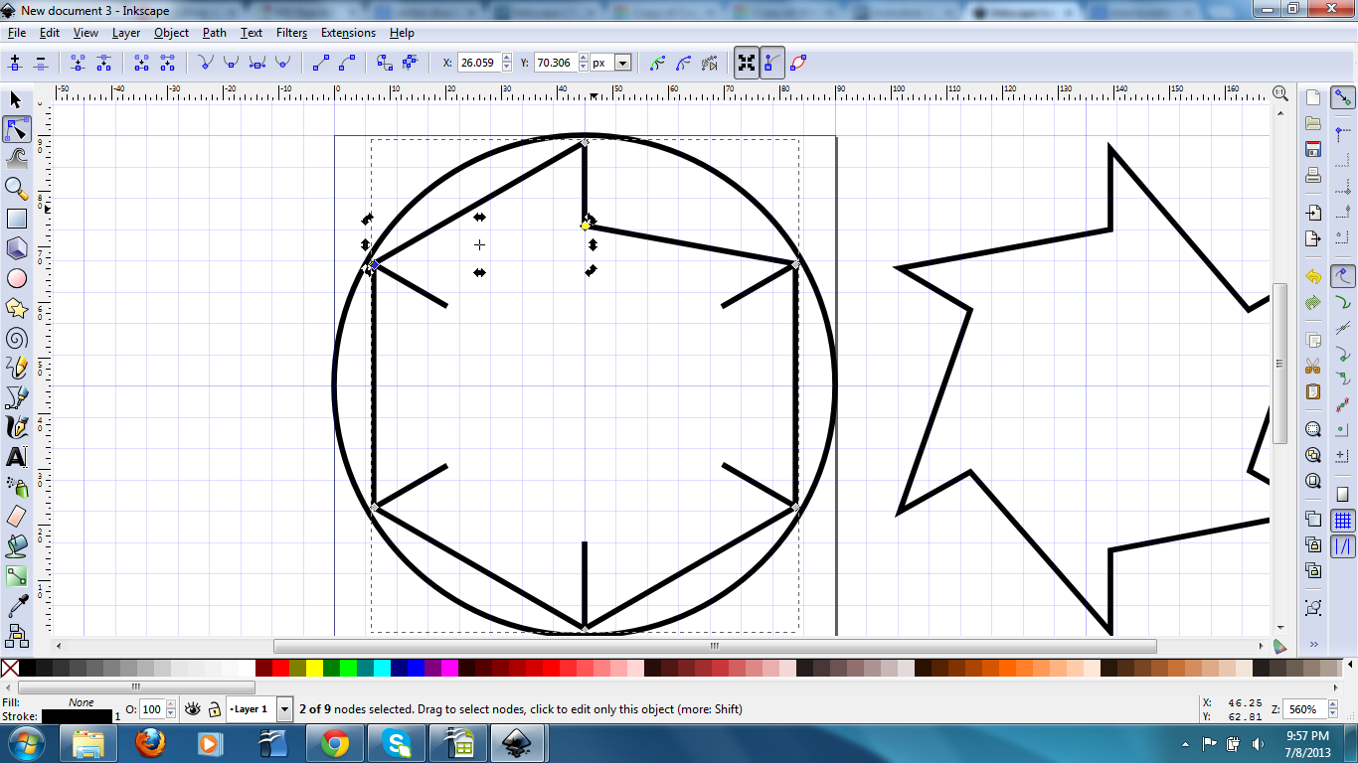Click Delete selected nodes button
This screenshot has width=1358, height=763.
[41, 63]
